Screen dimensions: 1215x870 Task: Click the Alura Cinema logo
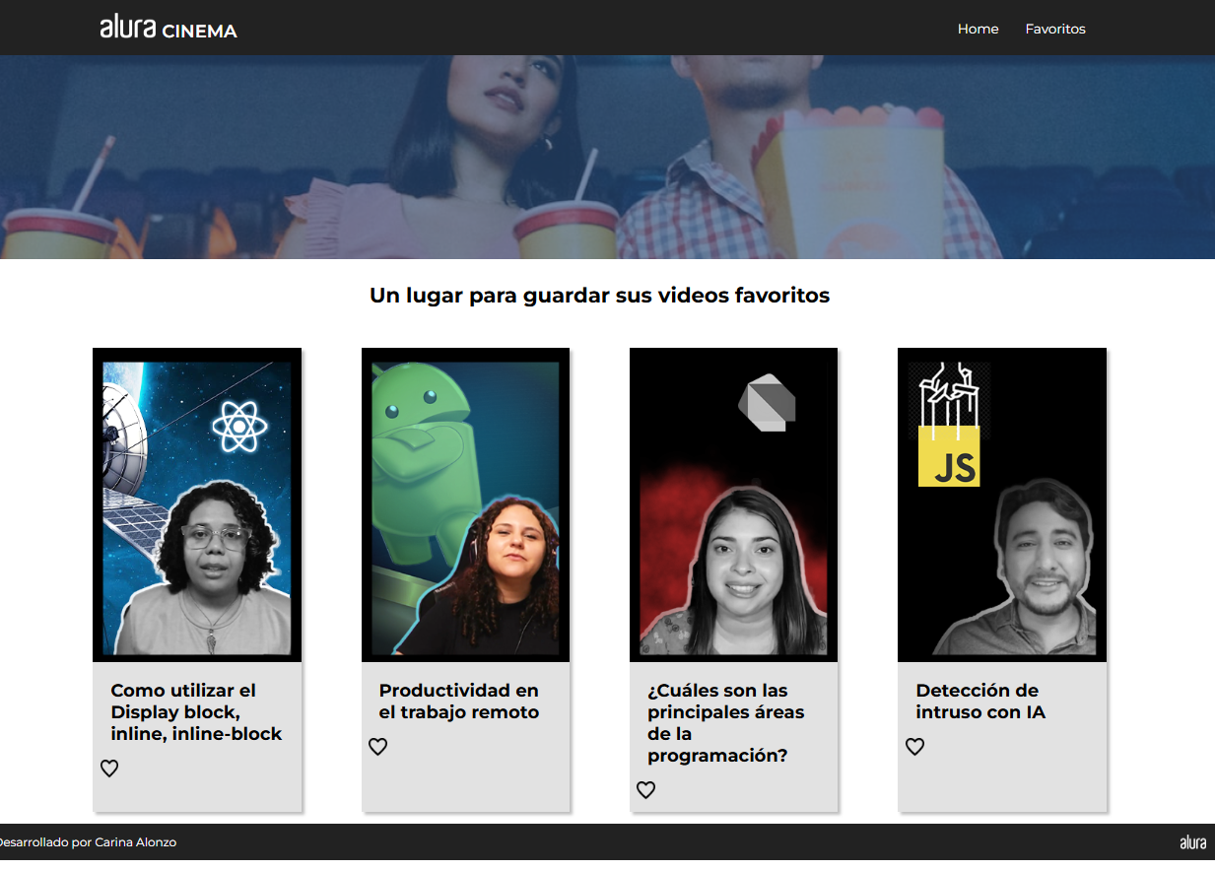[169, 28]
